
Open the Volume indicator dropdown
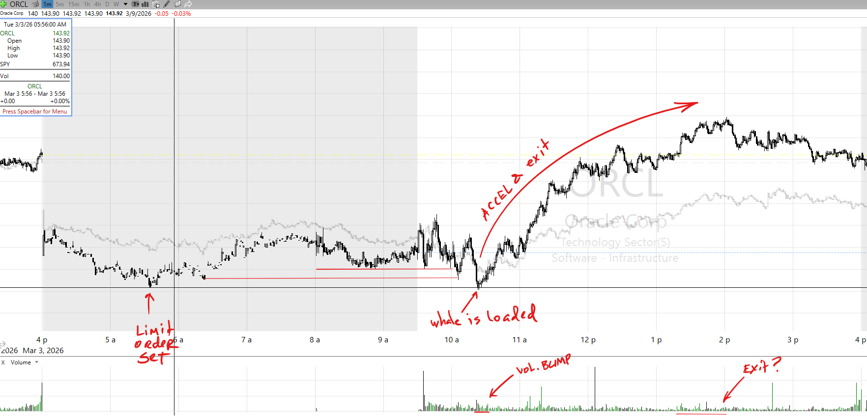[x=37, y=362]
